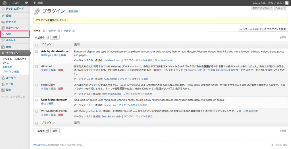Expand the 表示オプション screen options panel
Viewport: 291px width, 149px height.
(x=262, y=8)
